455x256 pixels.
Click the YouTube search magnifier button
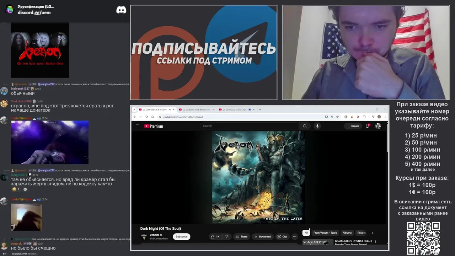[x=305, y=126]
